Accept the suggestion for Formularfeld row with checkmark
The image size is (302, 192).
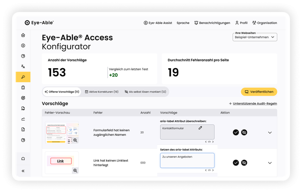pos(236,132)
